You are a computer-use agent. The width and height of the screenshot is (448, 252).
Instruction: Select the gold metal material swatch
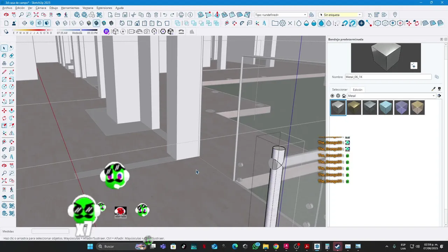(354, 107)
